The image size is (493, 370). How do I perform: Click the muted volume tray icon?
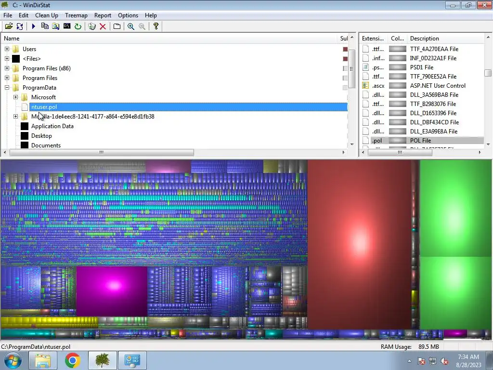click(x=444, y=361)
